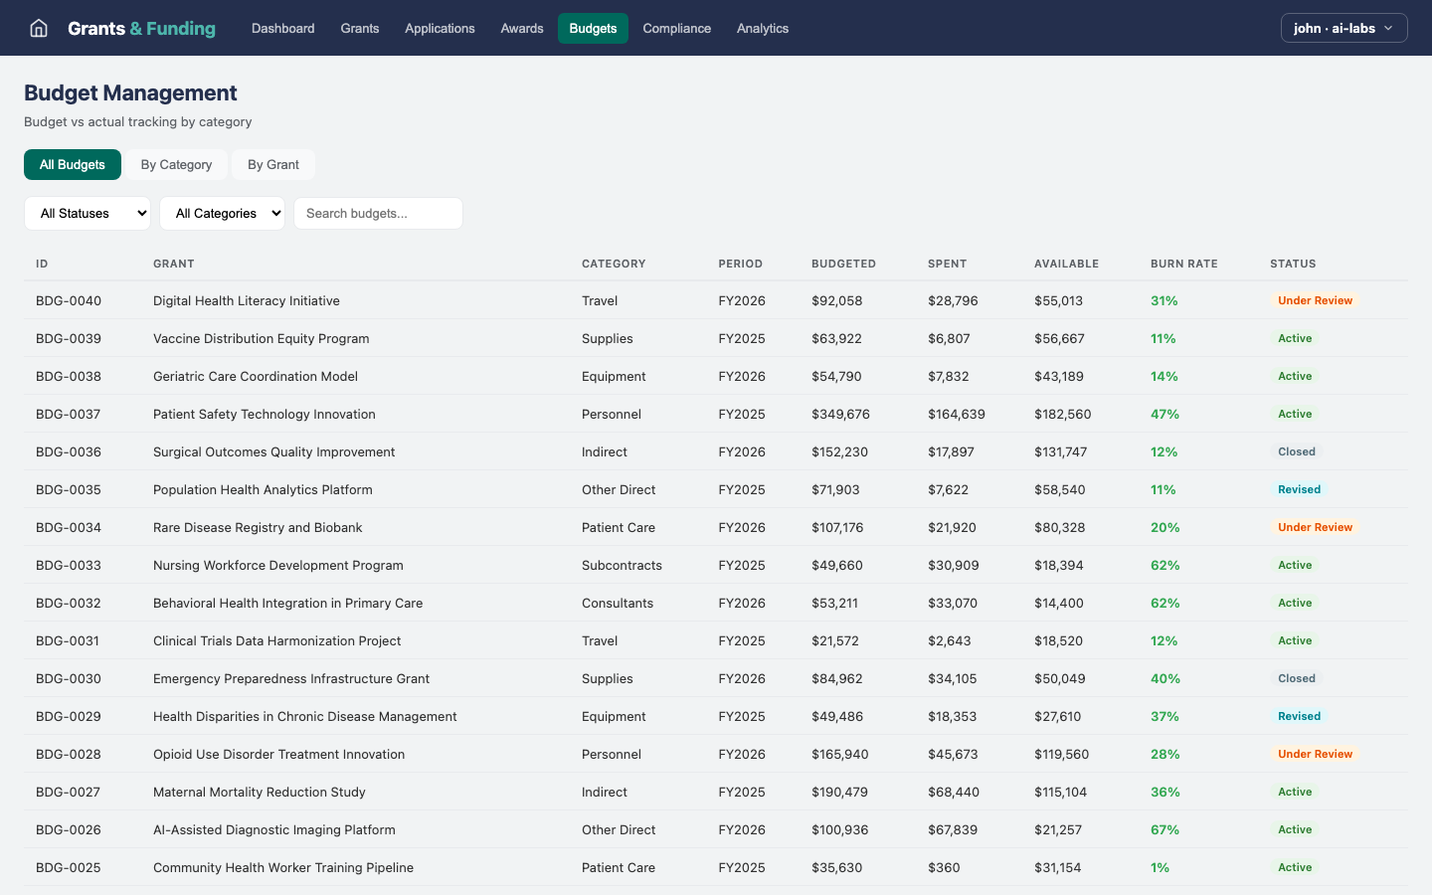The image size is (1432, 895).
Task: Open the Applications page
Action: tap(440, 28)
